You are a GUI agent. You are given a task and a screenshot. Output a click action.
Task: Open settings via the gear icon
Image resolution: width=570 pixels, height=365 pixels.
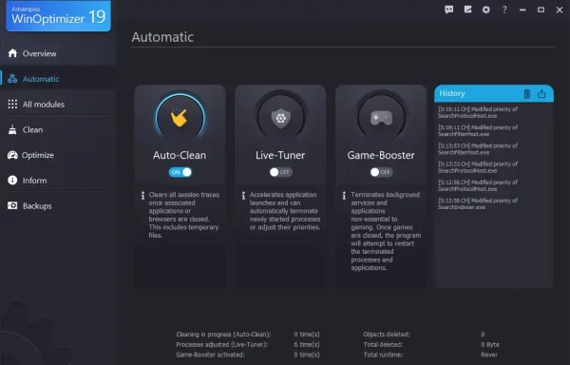[486, 10]
